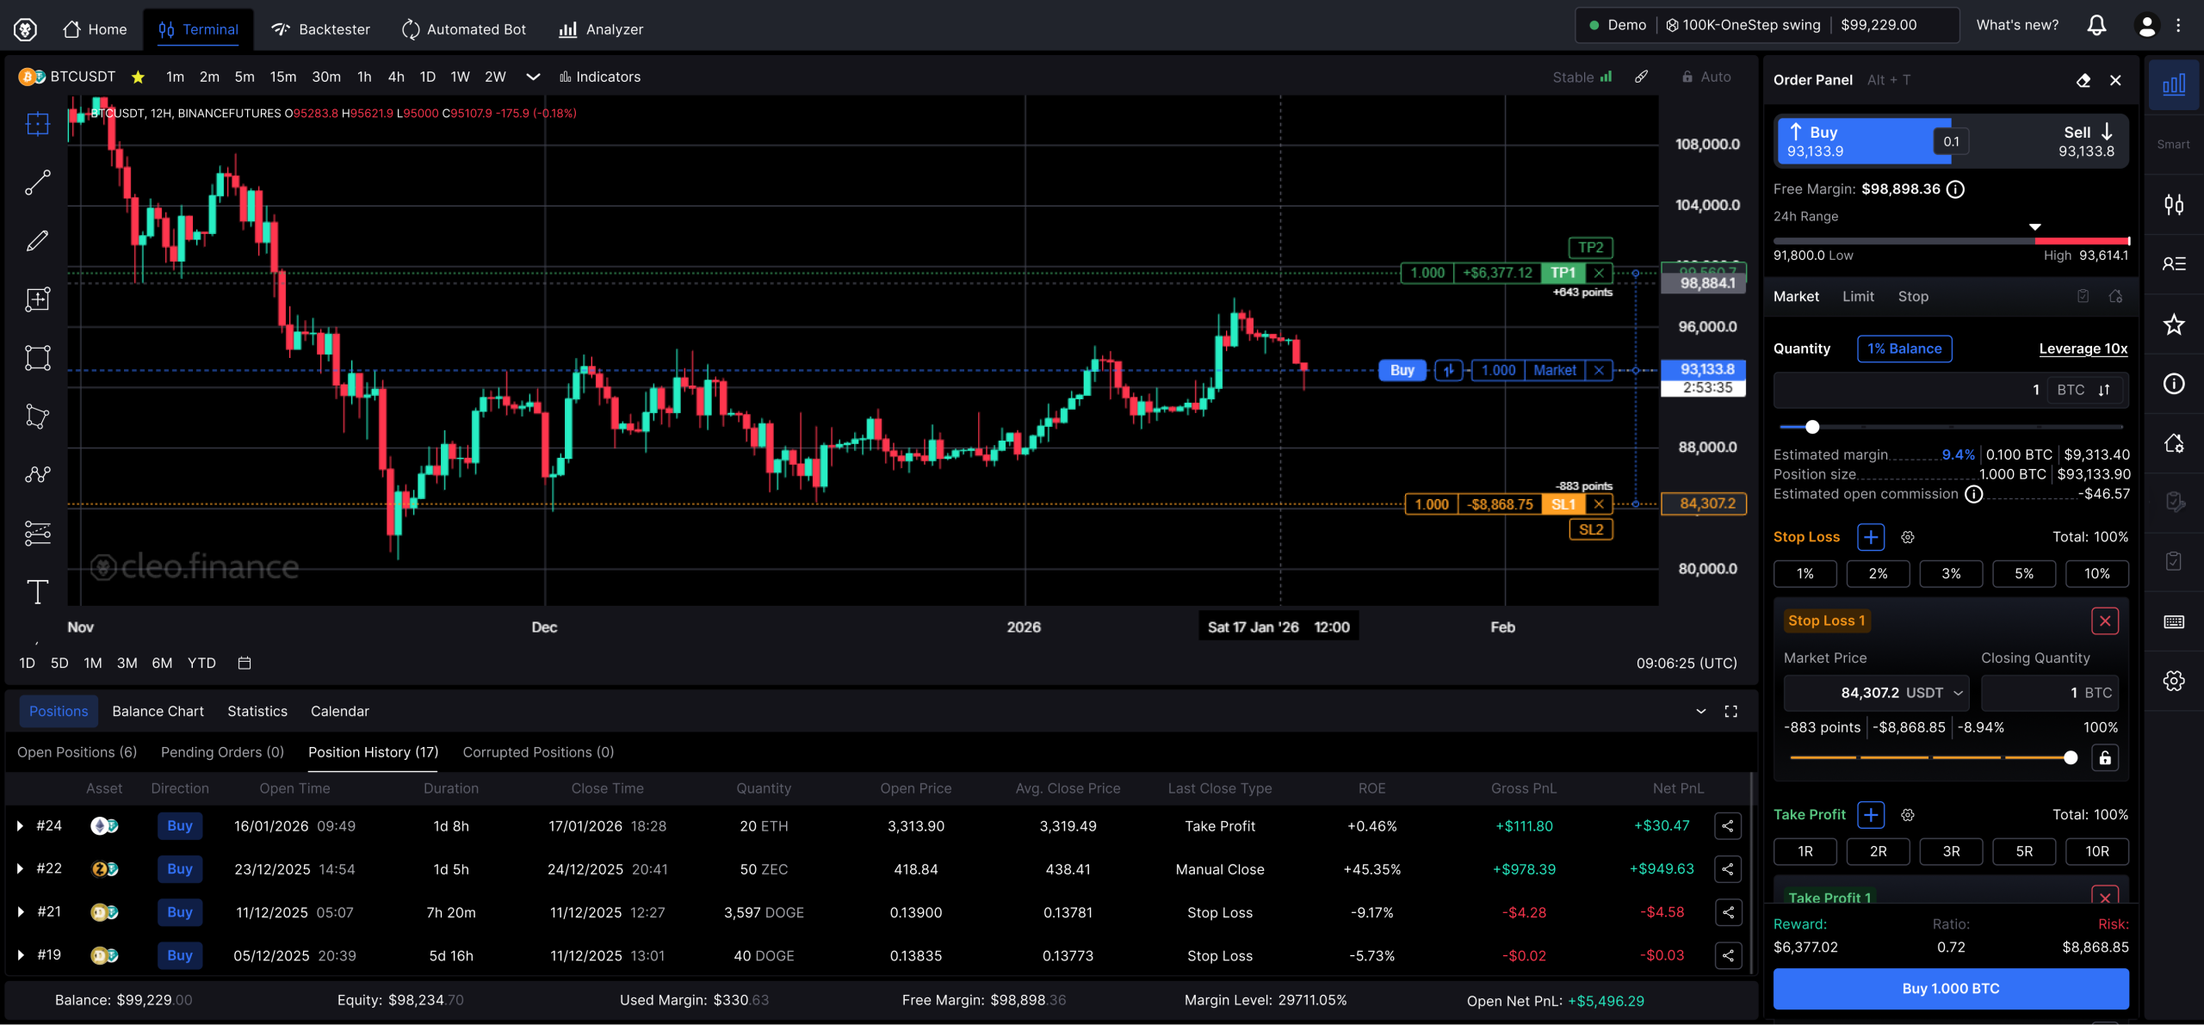Click the Buy 1.000 BTC button
2204x1025 pixels.
point(1950,989)
